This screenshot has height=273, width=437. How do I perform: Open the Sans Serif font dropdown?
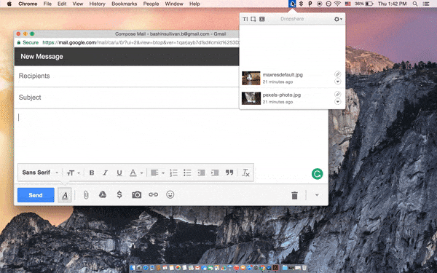point(40,173)
